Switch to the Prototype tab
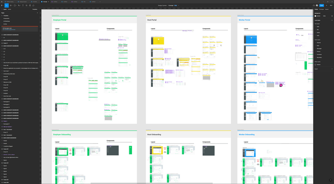Screen dimensions: 334x184 point(322,9)
